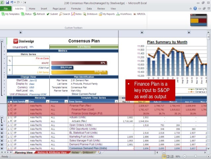Open the View ribbon tab

[x=113, y=9]
